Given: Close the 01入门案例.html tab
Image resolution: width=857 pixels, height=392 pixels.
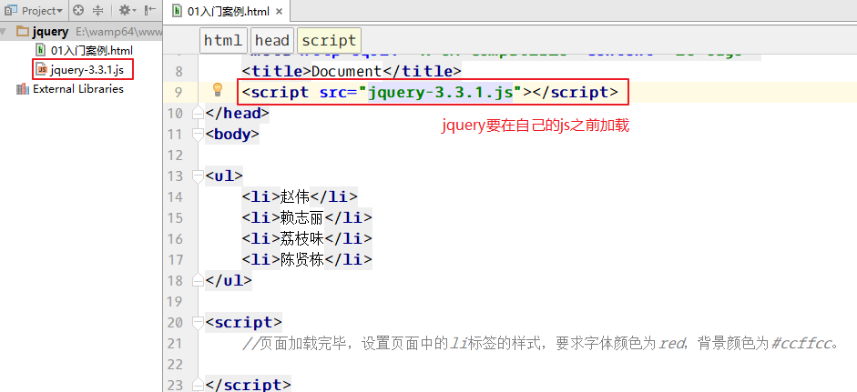Looking at the screenshot, I should [x=279, y=12].
